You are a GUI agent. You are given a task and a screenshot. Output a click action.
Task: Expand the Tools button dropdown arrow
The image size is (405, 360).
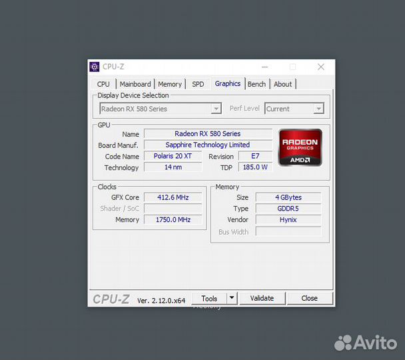click(x=232, y=298)
